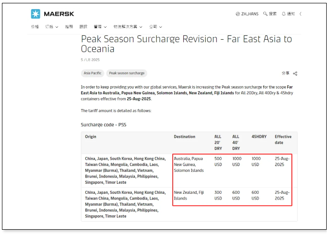
Task: Open the ZH_HANS language selector
Action: coord(247,14)
